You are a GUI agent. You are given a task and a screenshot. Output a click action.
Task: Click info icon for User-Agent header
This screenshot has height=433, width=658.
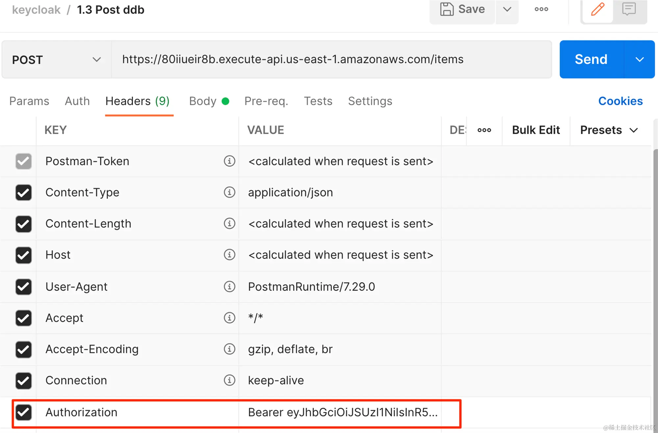coord(229,286)
